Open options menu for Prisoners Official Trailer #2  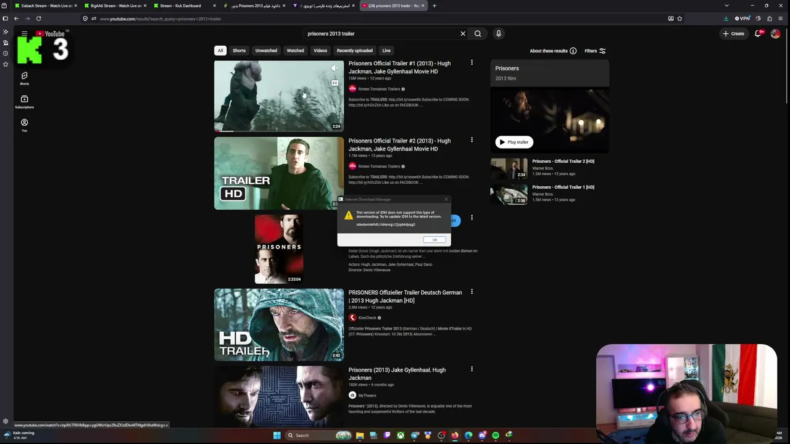coord(472,140)
